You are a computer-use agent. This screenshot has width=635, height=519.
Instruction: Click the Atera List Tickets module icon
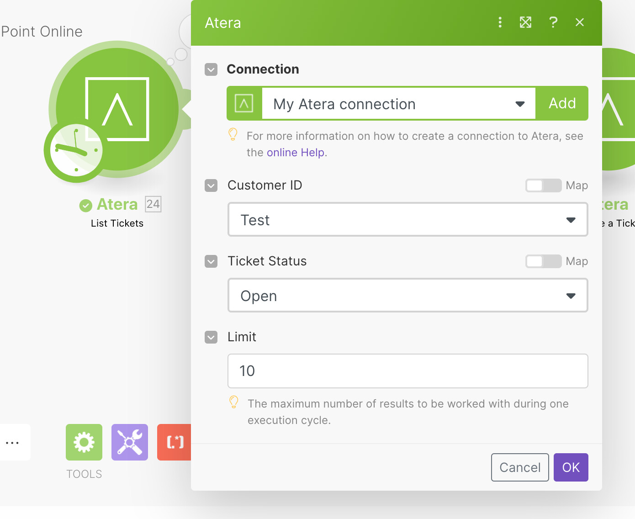click(x=118, y=109)
